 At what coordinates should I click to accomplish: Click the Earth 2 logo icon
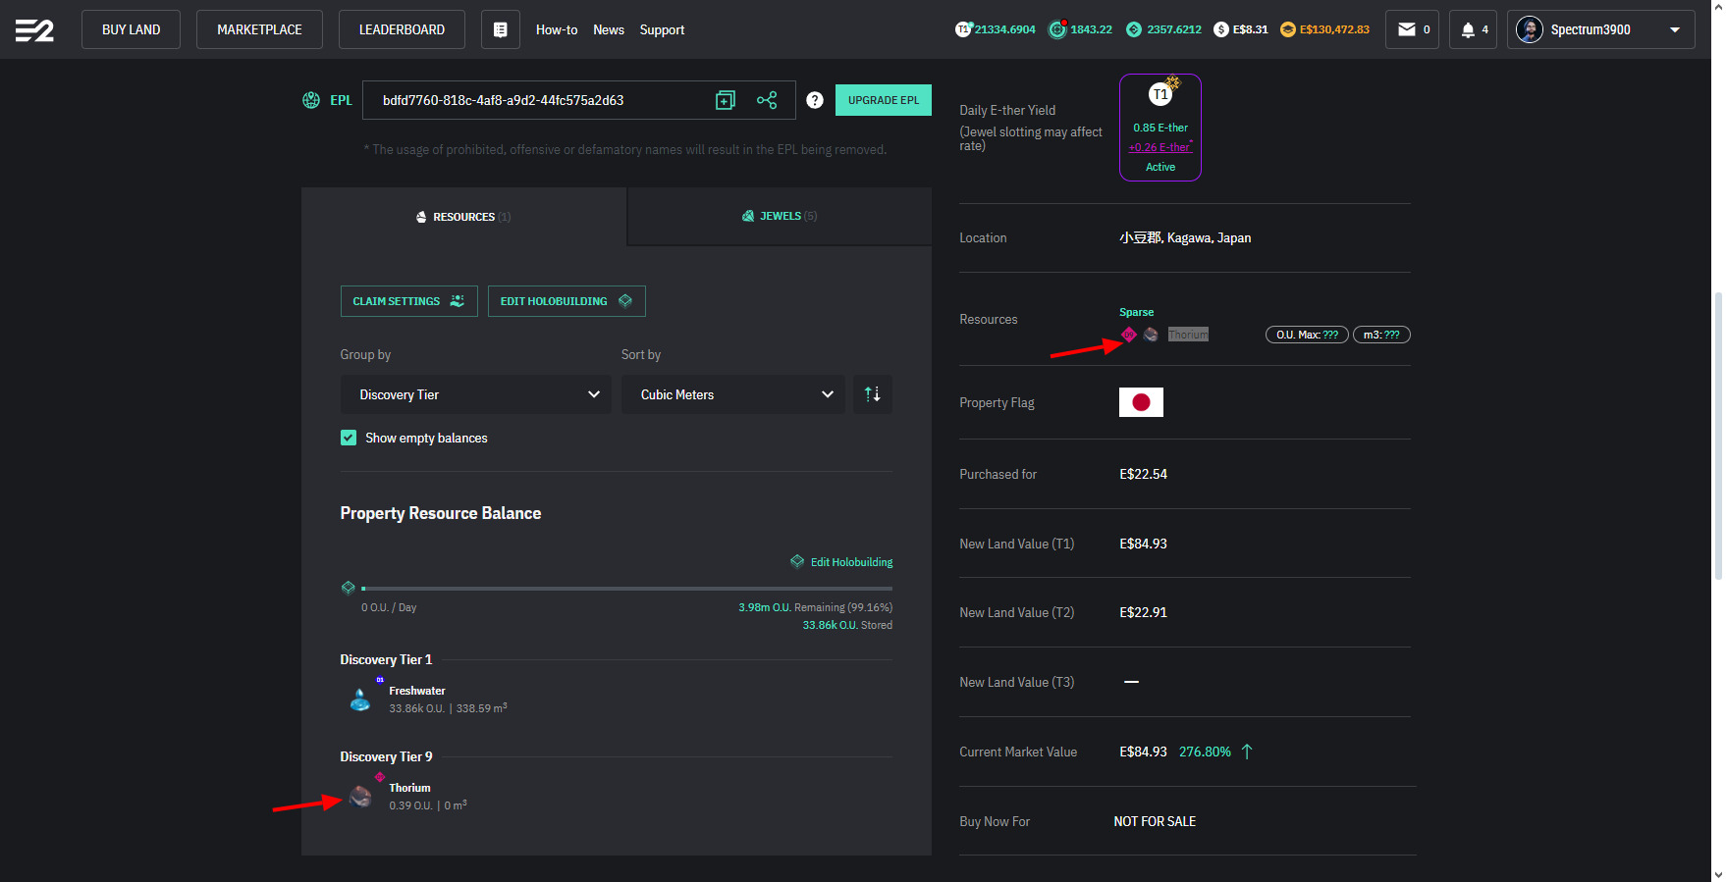pyautogui.click(x=34, y=30)
